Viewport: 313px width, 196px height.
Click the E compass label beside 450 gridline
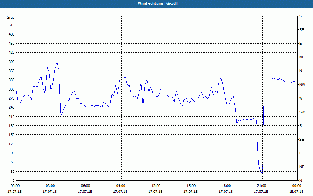(x=300, y=44)
